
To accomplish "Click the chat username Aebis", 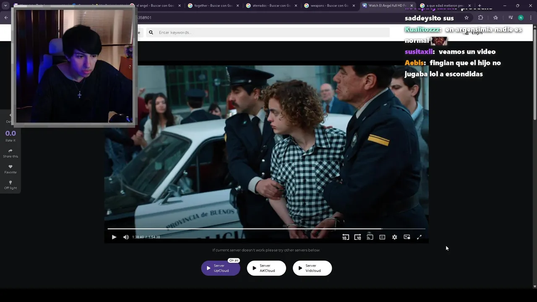I will pyautogui.click(x=414, y=63).
